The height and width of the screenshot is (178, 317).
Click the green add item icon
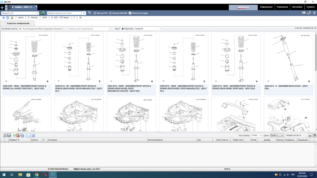[x=14, y=135]
